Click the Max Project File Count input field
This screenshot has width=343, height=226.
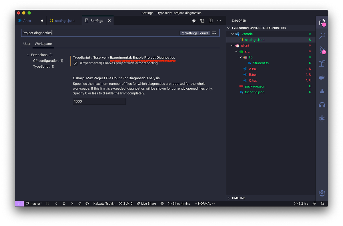coord(99,101)
